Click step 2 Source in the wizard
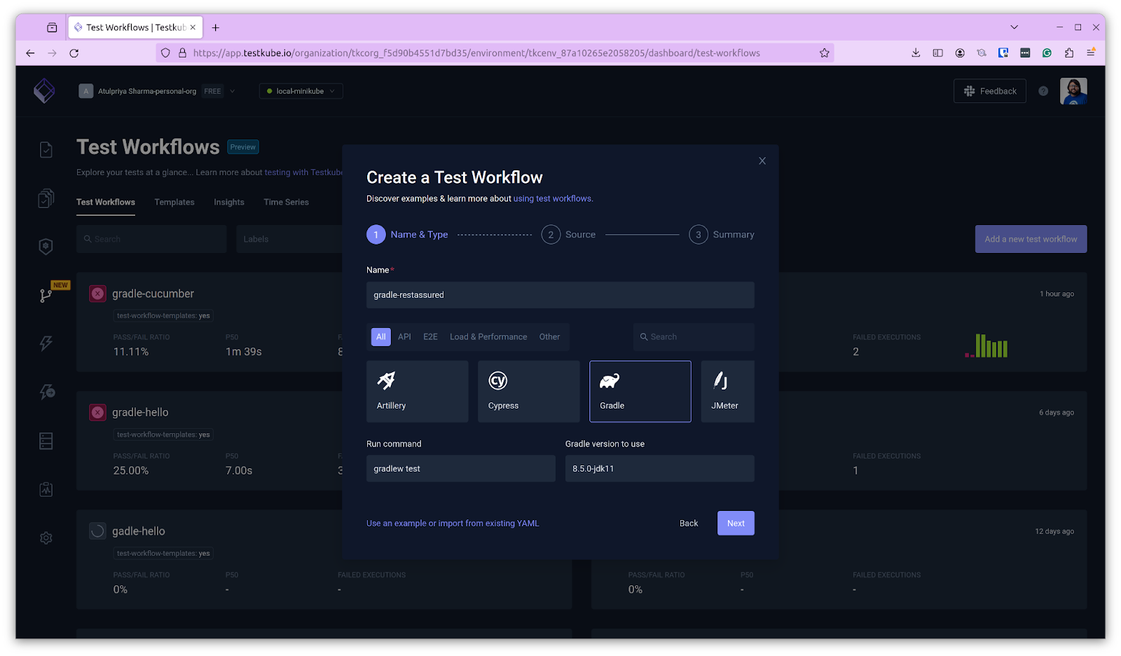 coord(568,235)
